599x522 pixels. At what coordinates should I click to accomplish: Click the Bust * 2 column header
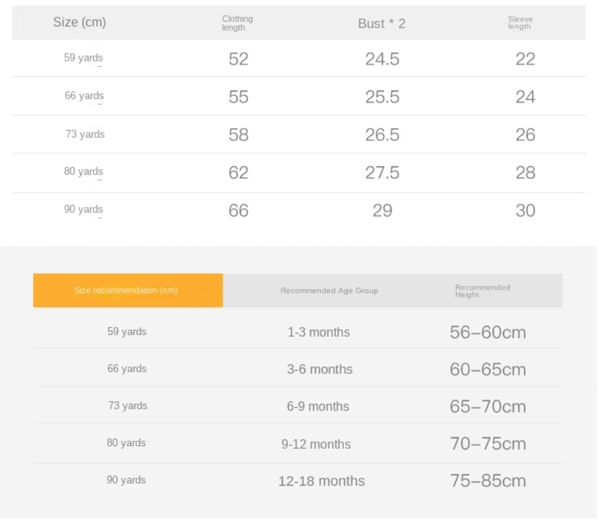pyautogui.click(x=381, y=23)
